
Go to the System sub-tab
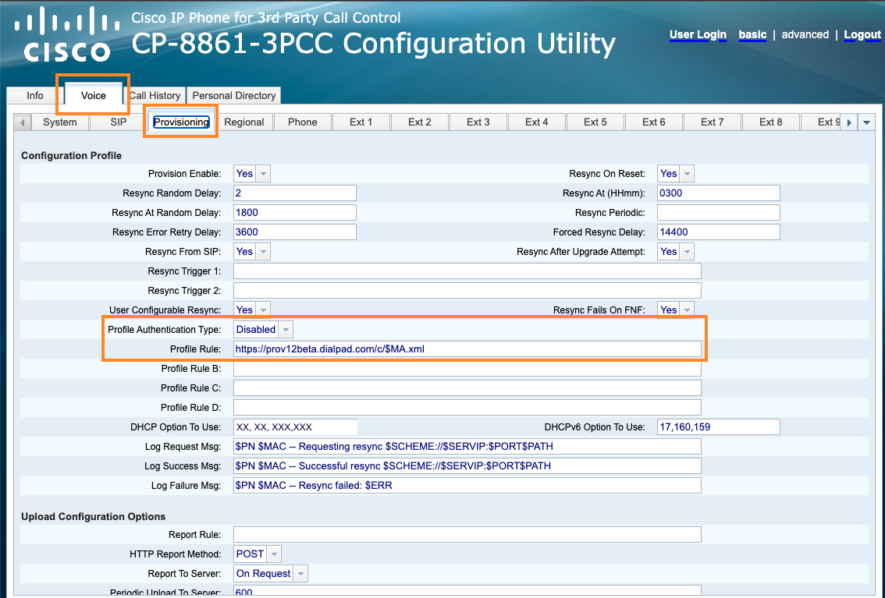pos(60,122)
